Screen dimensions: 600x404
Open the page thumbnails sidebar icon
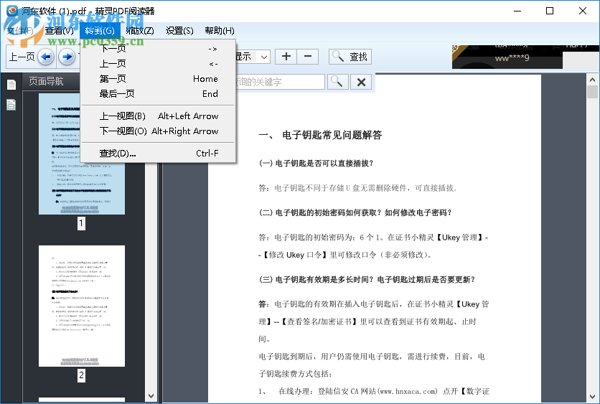pos(11,85)
